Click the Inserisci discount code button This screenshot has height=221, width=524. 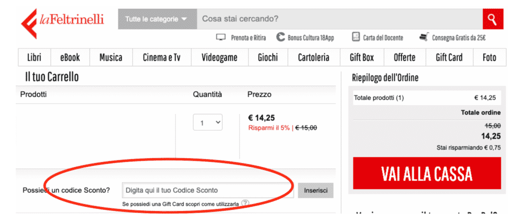pyautogui.click(x=315, y=190)
